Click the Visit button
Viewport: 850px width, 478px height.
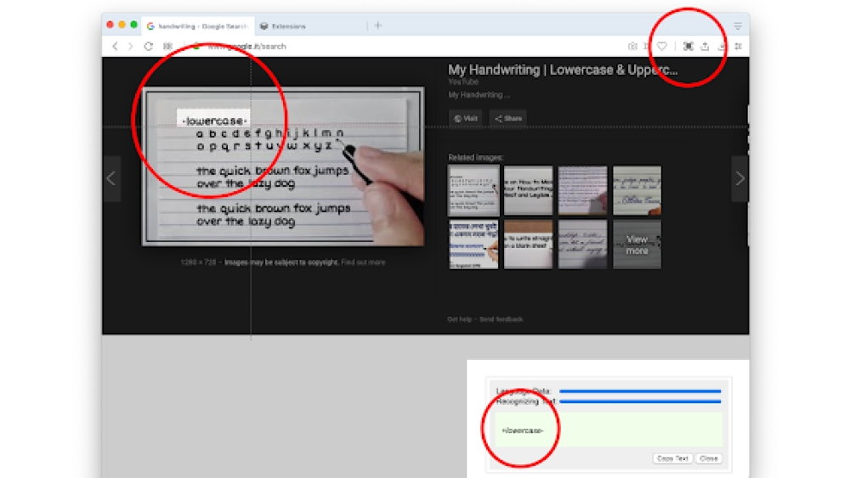pos(466,118)
